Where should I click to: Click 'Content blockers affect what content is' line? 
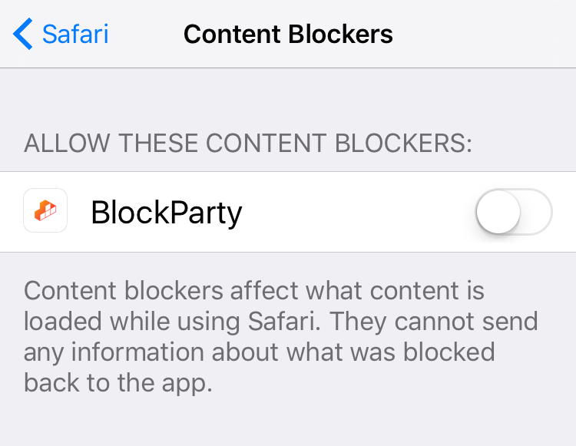click(254, 290)
